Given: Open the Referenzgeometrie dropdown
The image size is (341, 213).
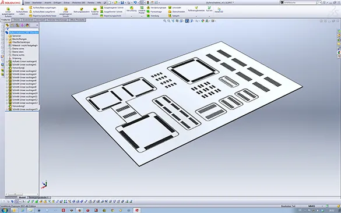Looking at the screenshot, I should [196, 16].
